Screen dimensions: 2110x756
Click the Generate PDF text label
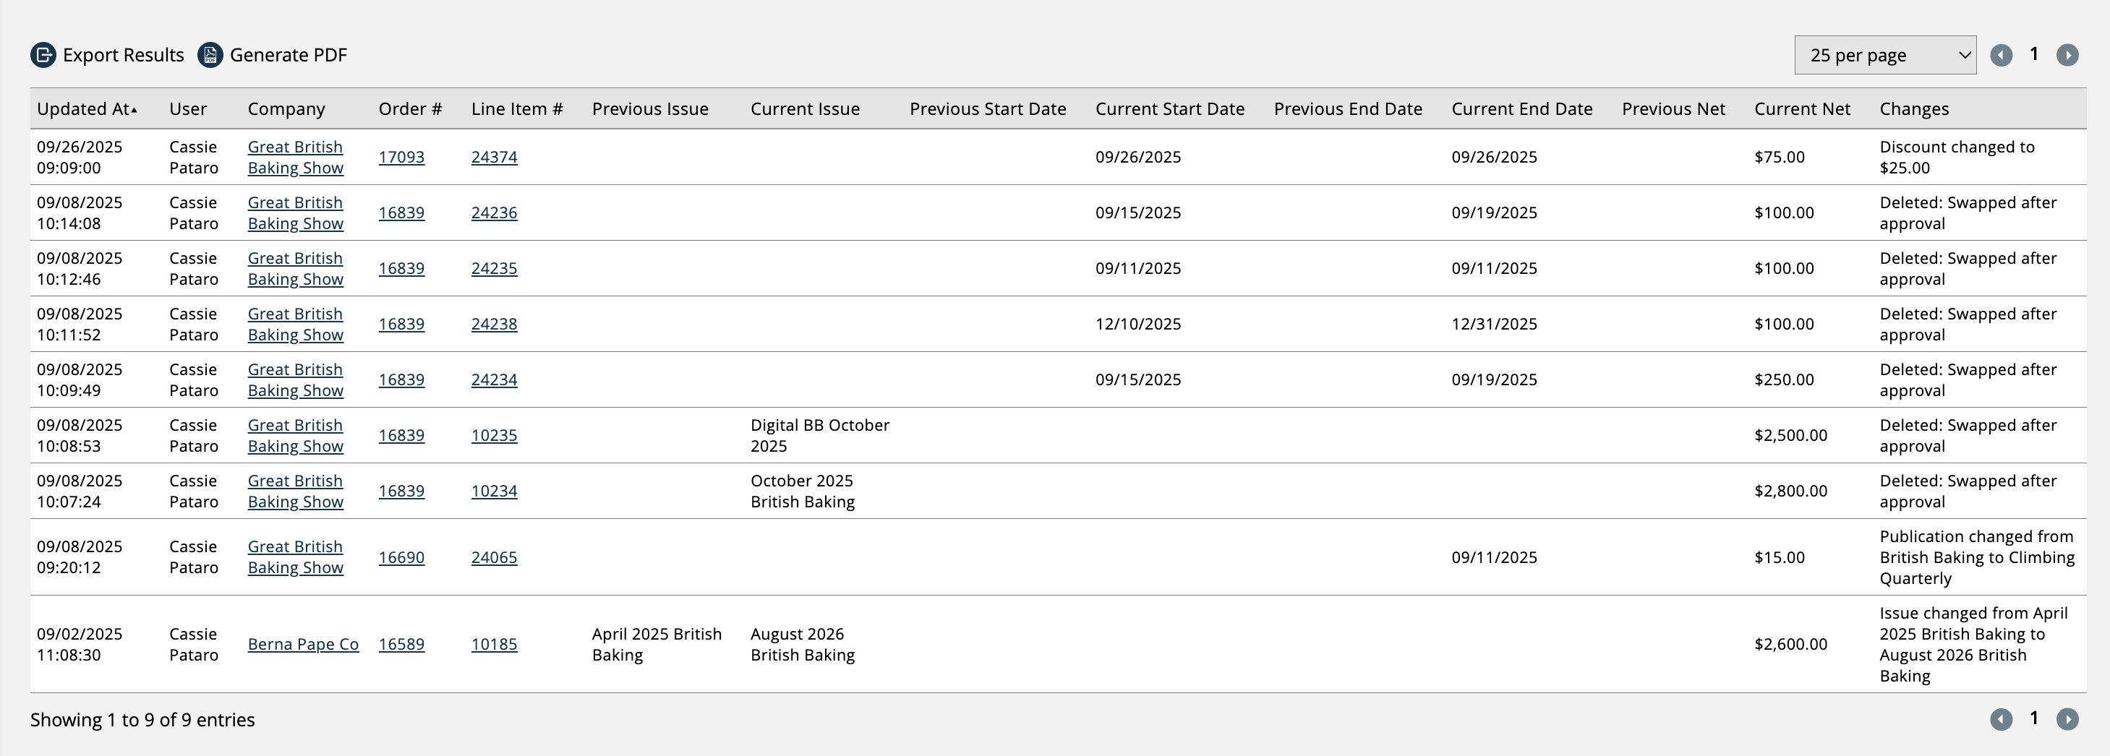[x=289, y=55]
